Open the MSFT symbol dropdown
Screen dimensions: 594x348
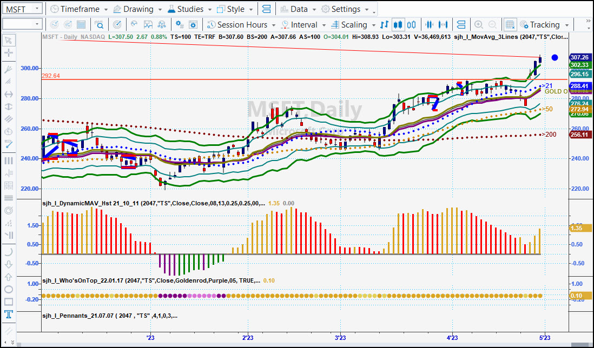37,9
